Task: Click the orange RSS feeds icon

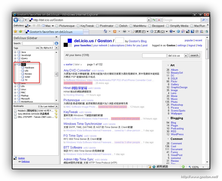Action: tap(115, 32)
